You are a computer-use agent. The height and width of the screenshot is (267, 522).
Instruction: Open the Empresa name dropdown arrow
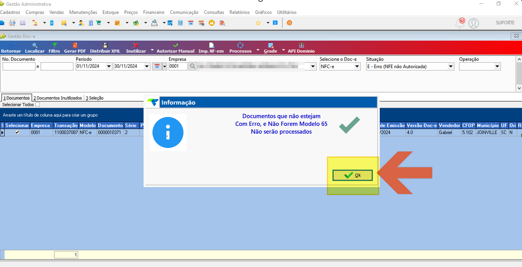(313, 66)
